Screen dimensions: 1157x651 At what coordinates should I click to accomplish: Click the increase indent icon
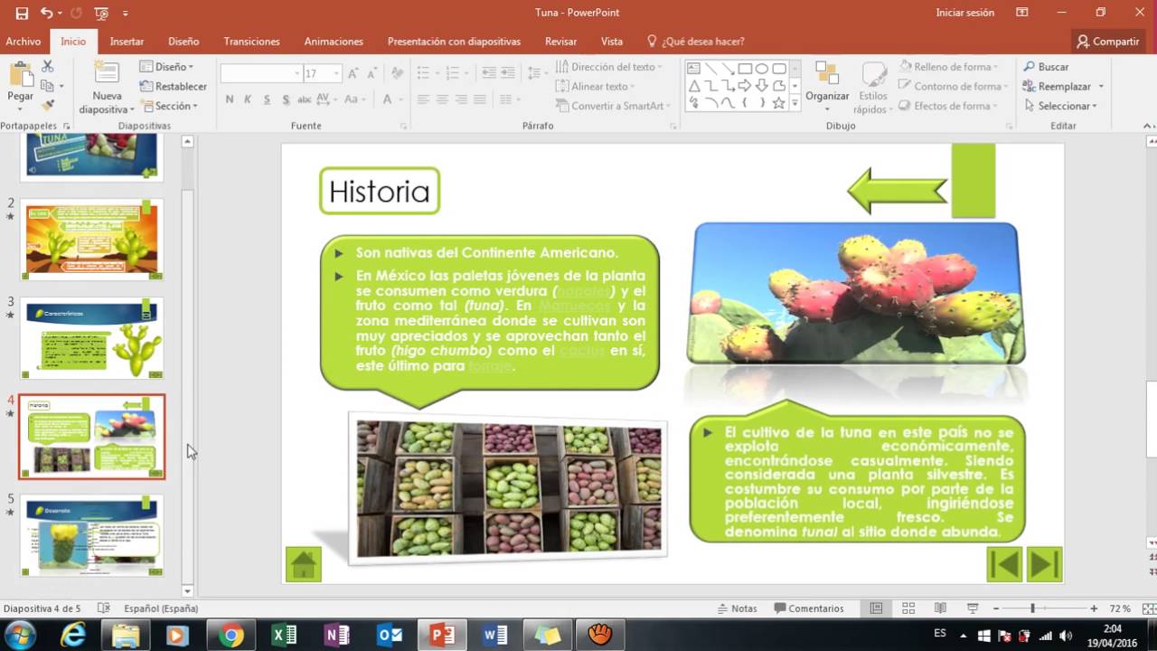tap(507, 73)
